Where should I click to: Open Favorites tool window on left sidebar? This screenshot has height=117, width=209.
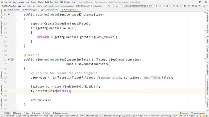point(2,90)
